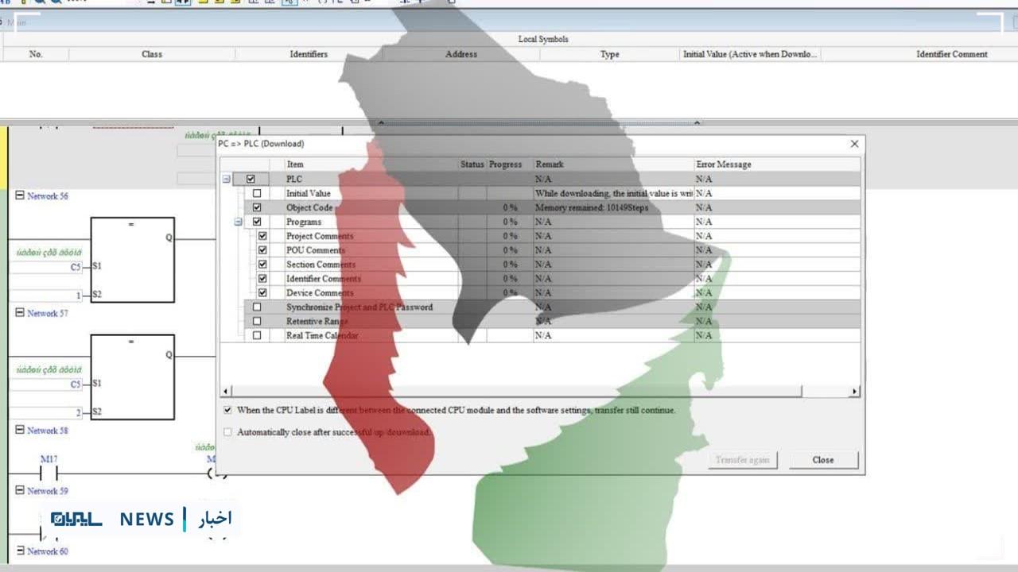Collapse Network 56 in ladder editor
This screenshot has height=572, width=1018.
tap(20, 195)
